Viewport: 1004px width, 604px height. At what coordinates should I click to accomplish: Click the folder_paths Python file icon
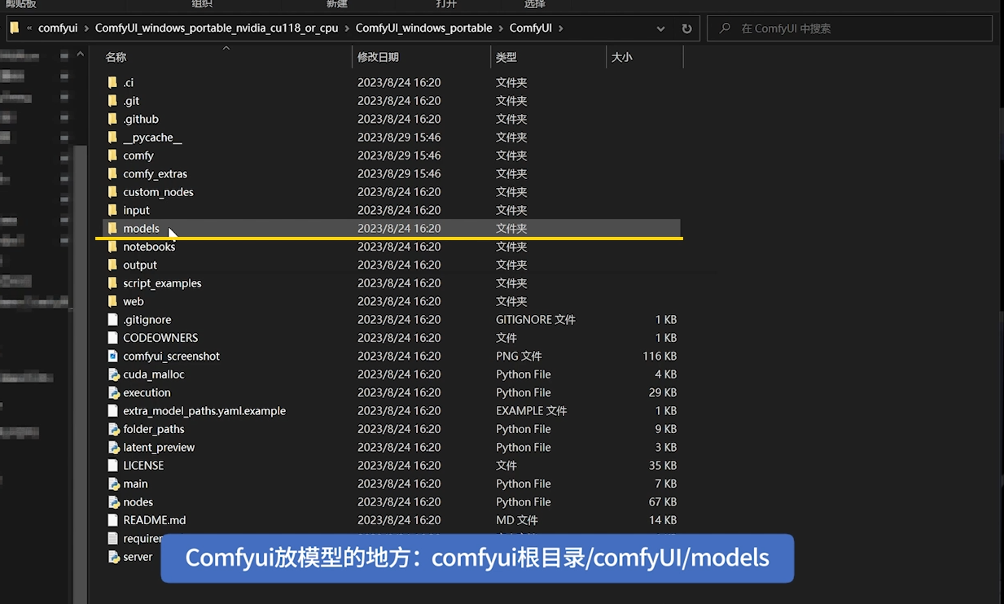(x=114, y=429)
